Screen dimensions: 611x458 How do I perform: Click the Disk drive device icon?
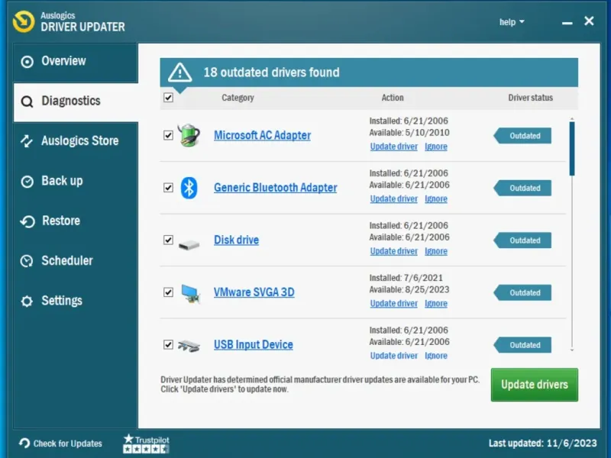click(x=189, y=245)
